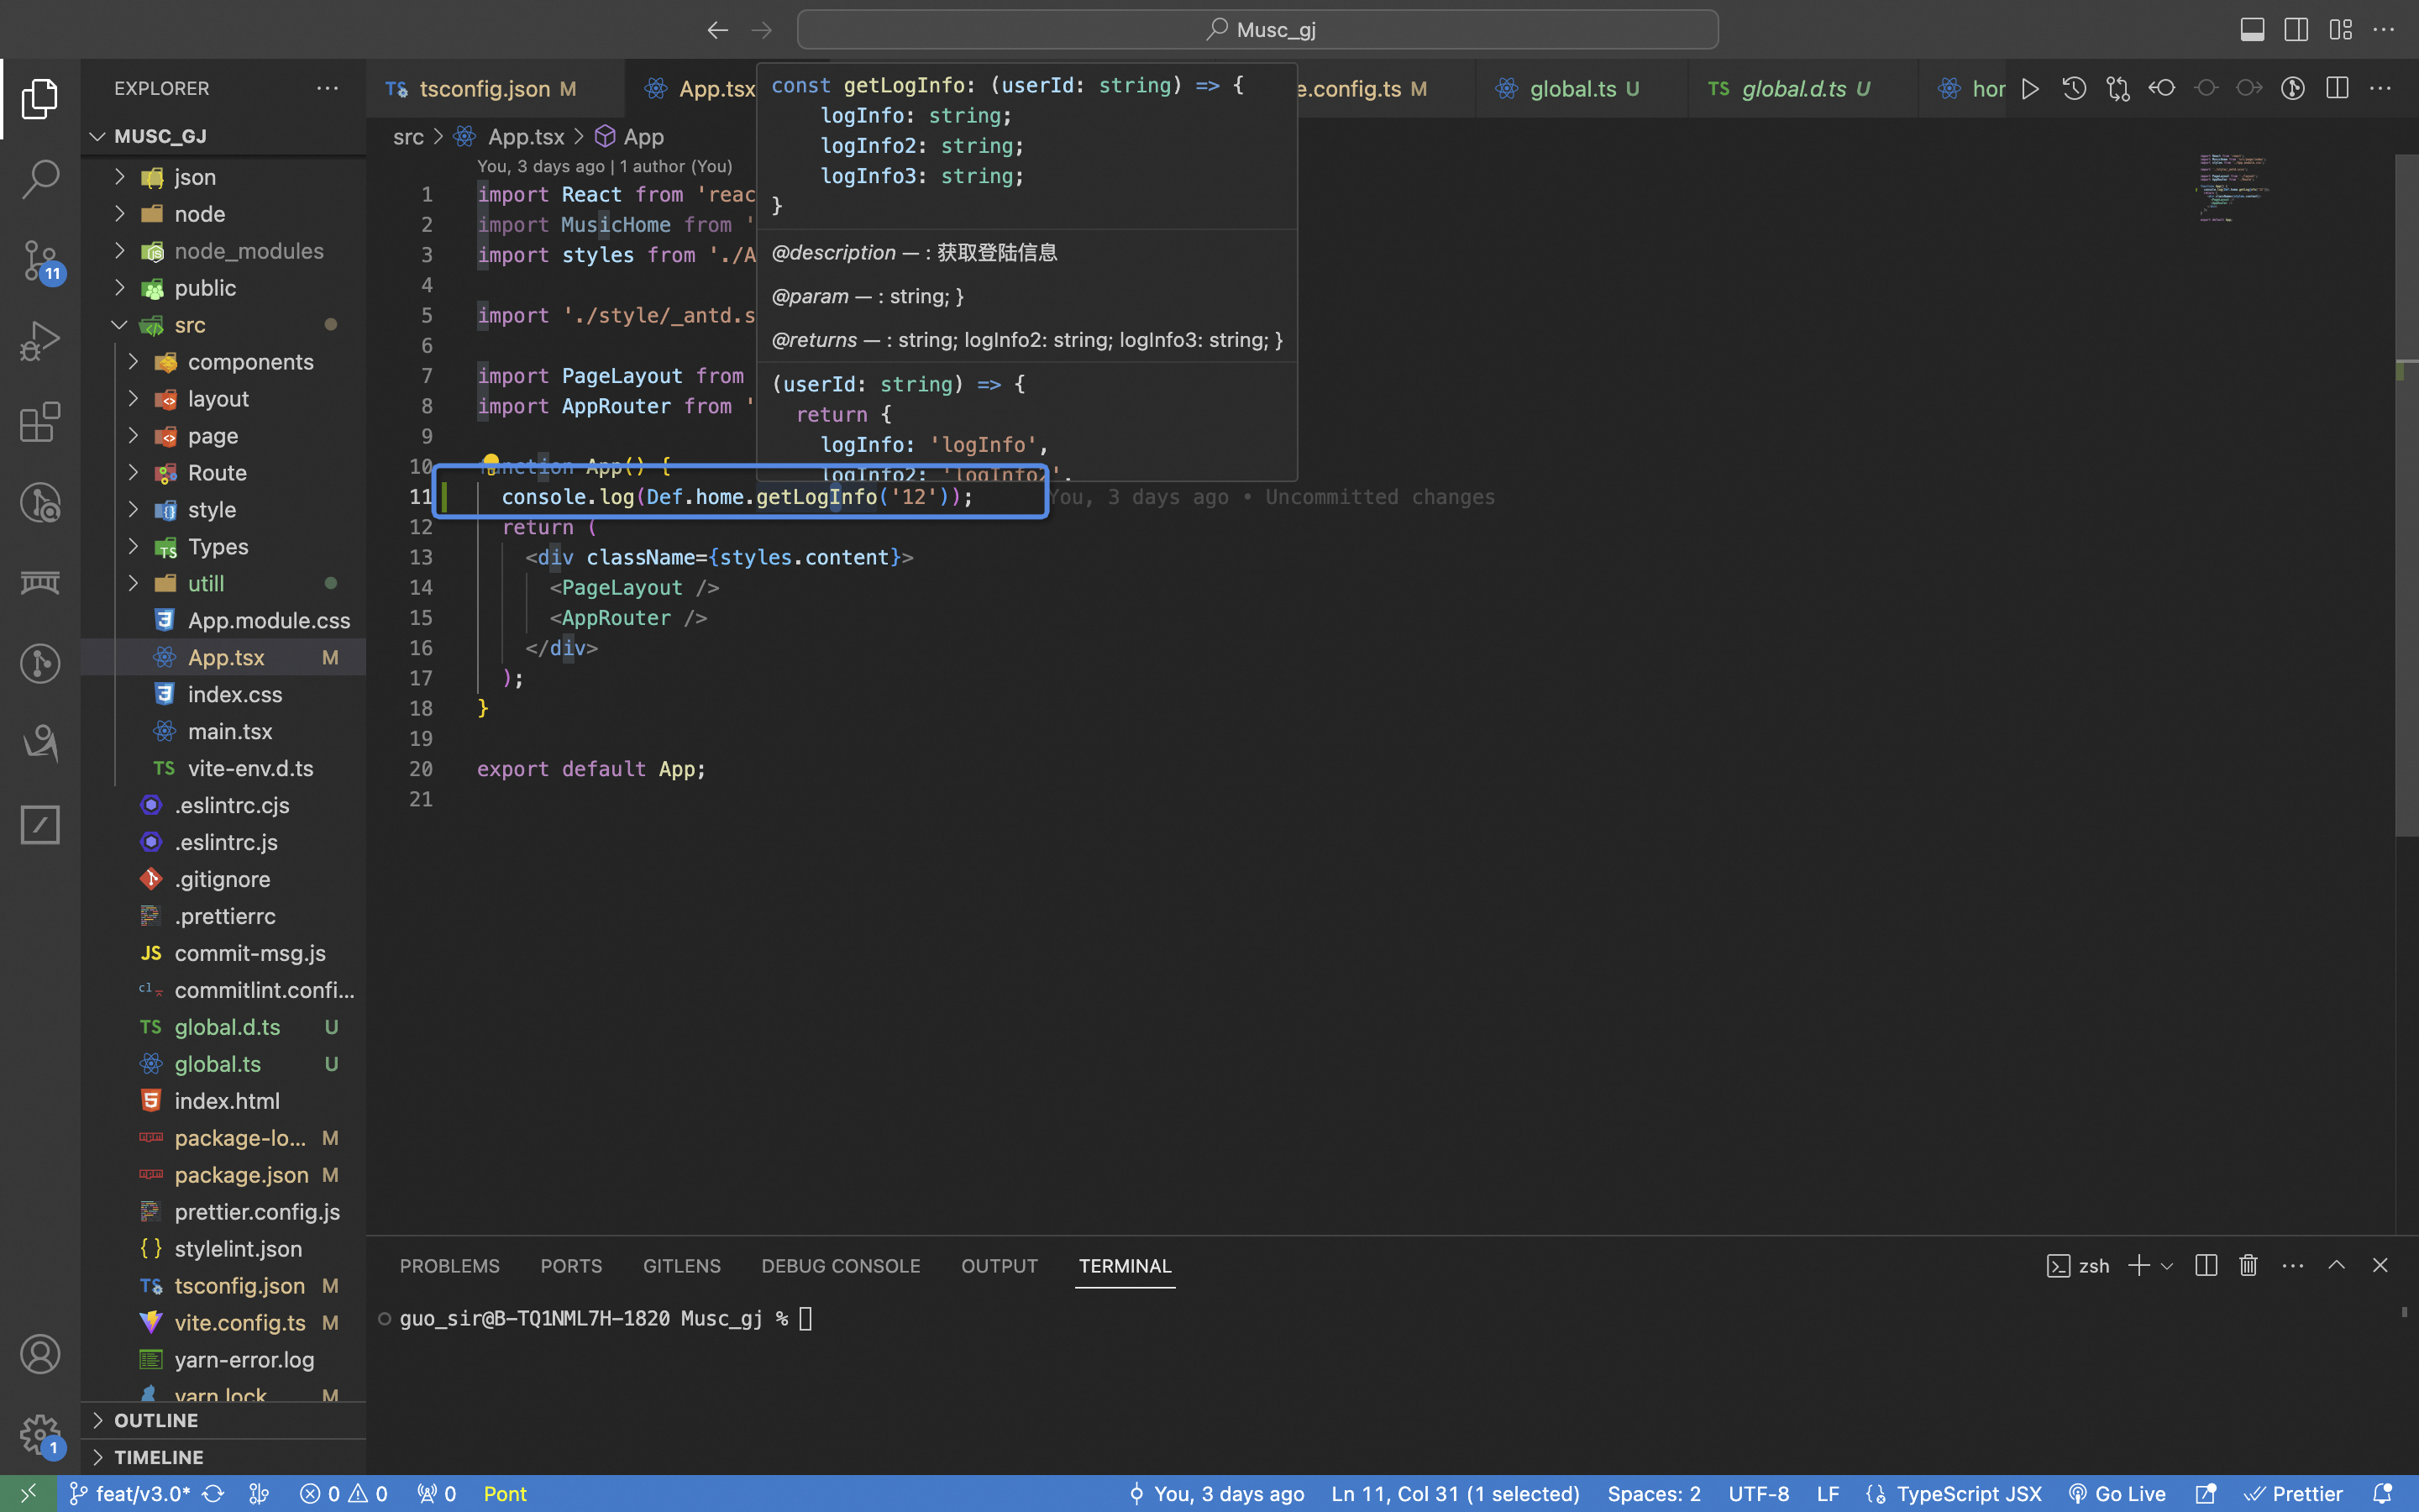The width and height of the screenshot is (2419, 1512).
Task: Maximize panel size with up chevron
Action: 2336,1265
